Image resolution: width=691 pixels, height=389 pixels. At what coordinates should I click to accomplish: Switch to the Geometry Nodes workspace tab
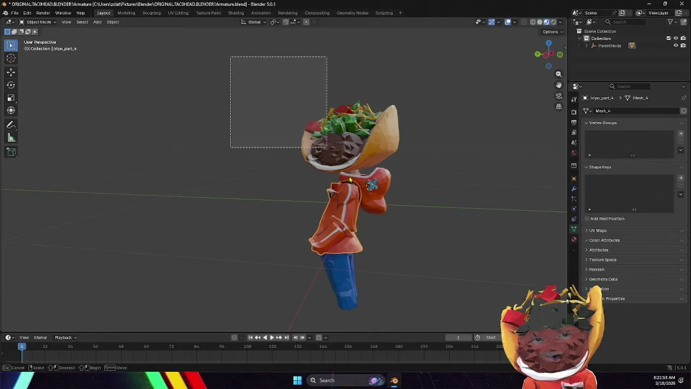pyautogui.click(x=353, y=13)
